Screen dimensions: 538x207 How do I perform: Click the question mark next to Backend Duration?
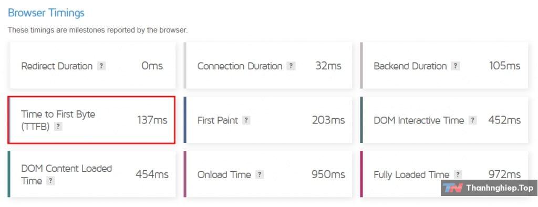456,66
